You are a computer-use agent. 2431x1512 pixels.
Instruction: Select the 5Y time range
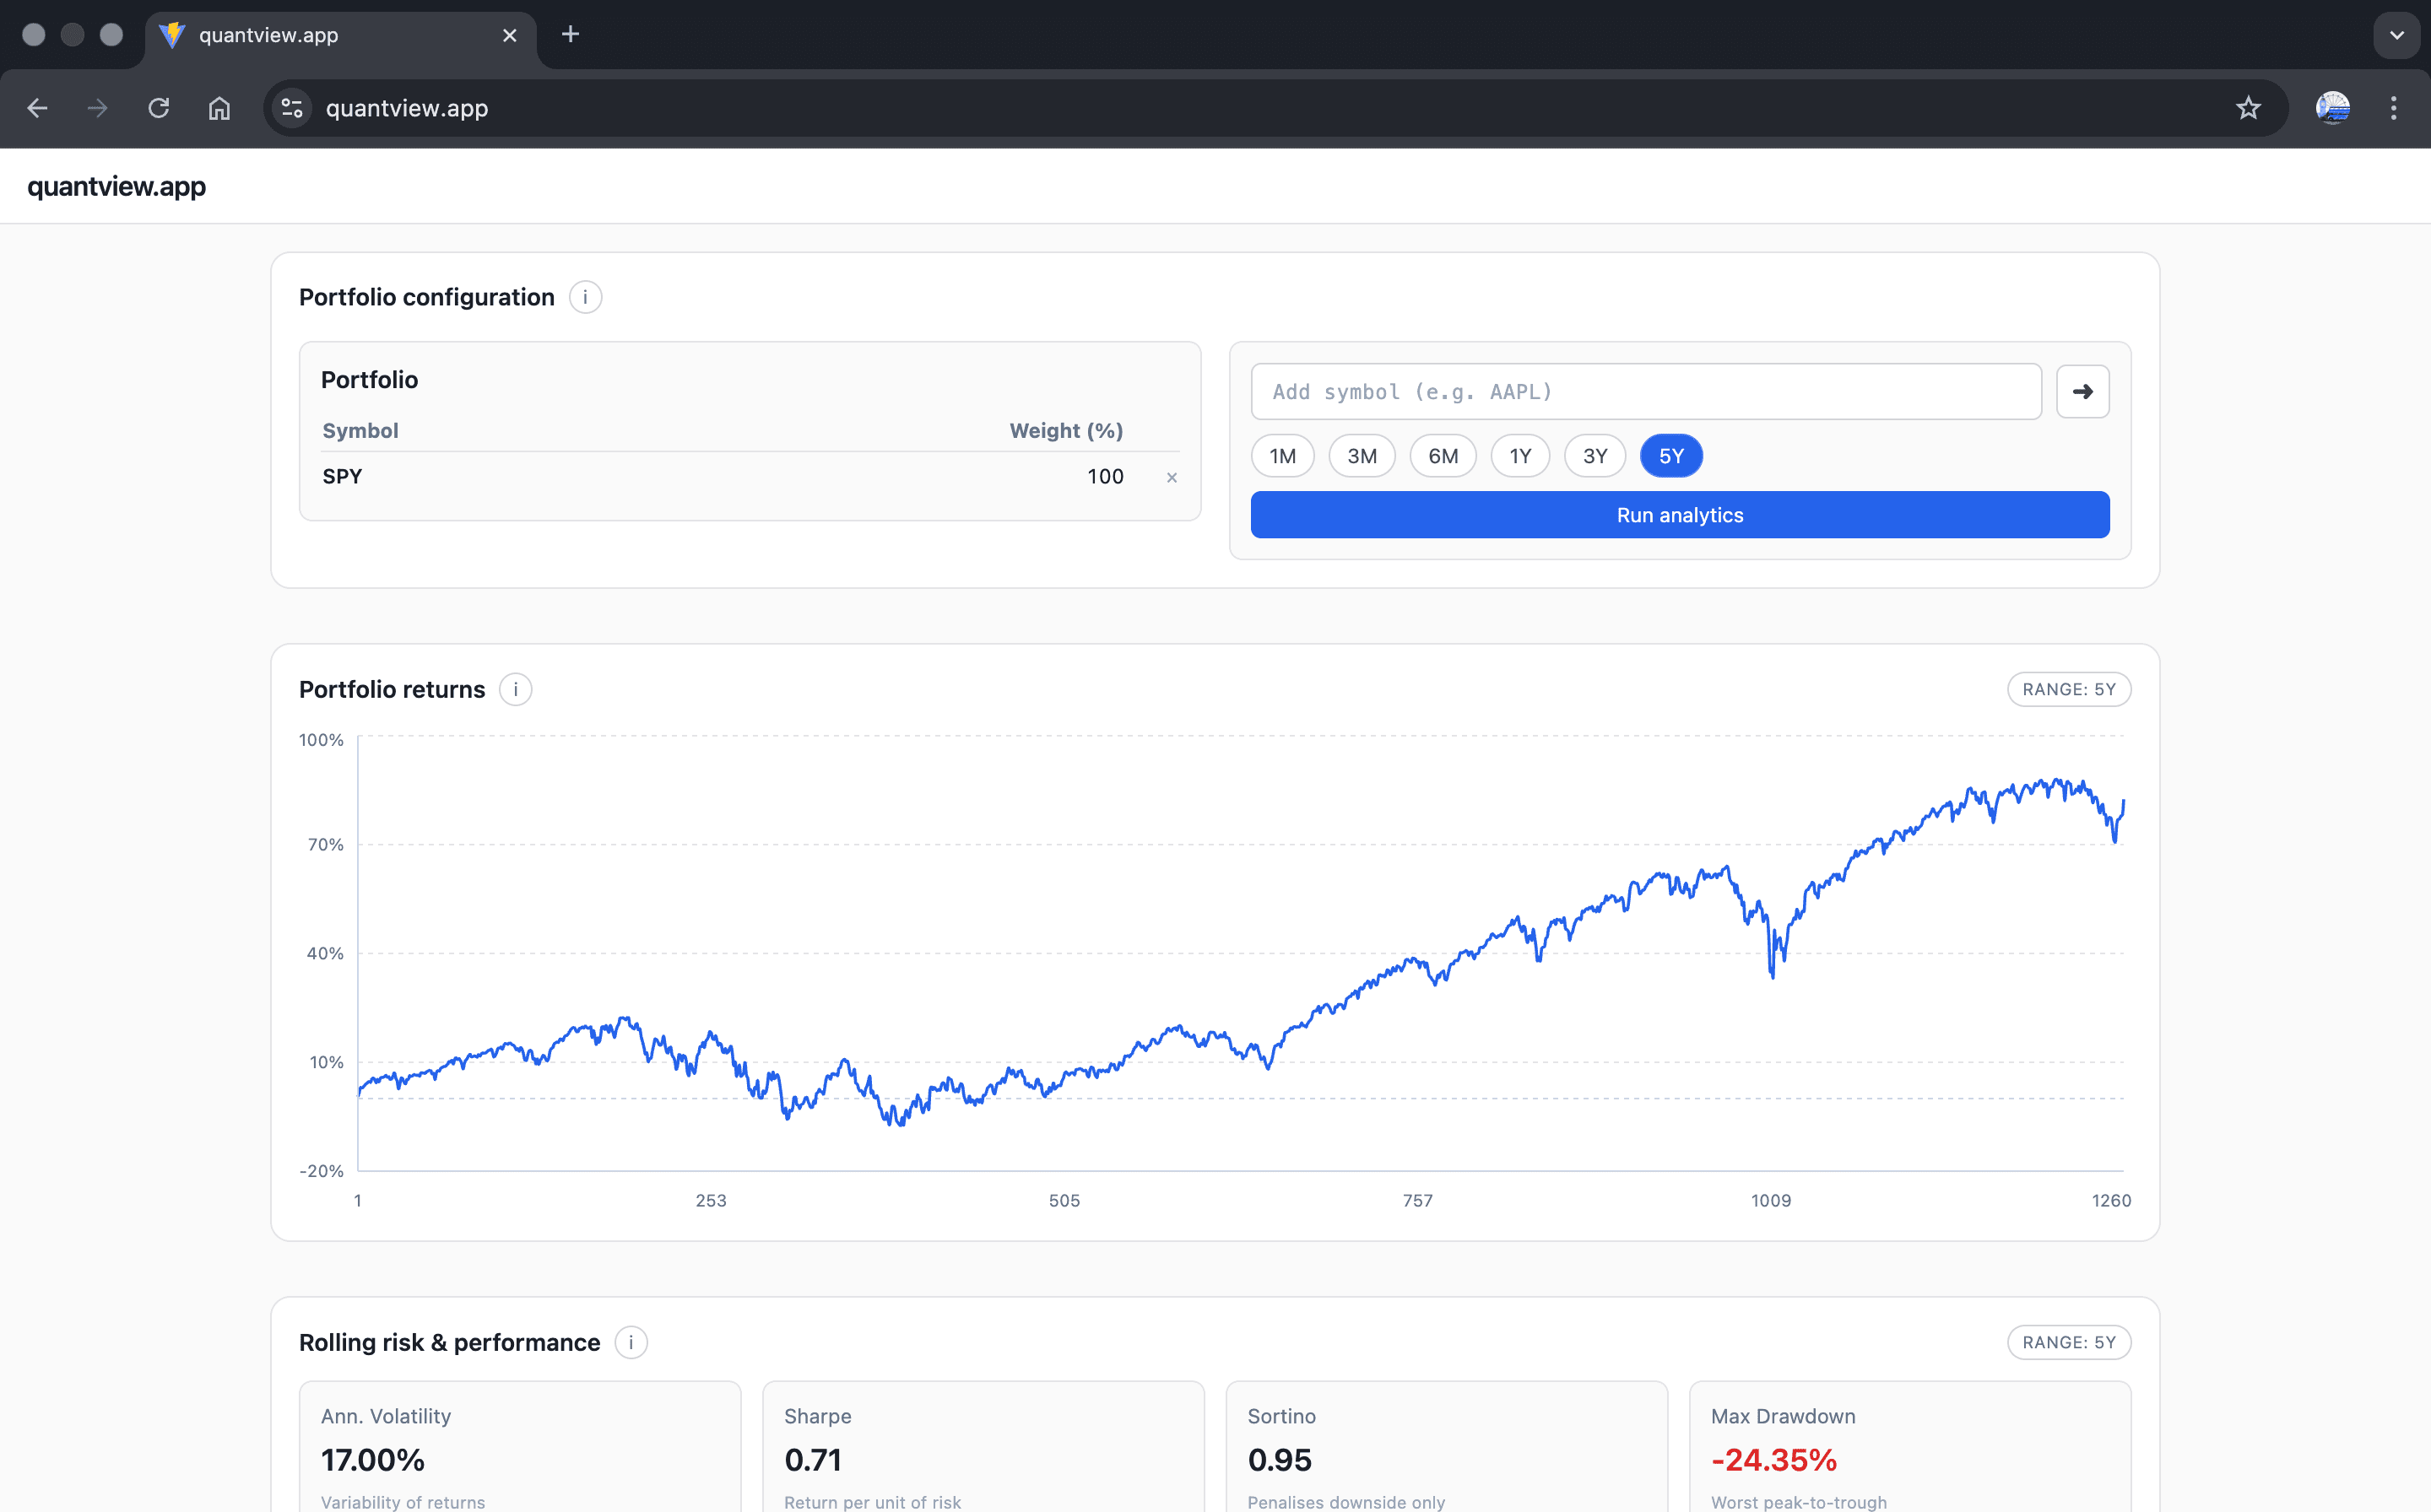coord(1670,456)
